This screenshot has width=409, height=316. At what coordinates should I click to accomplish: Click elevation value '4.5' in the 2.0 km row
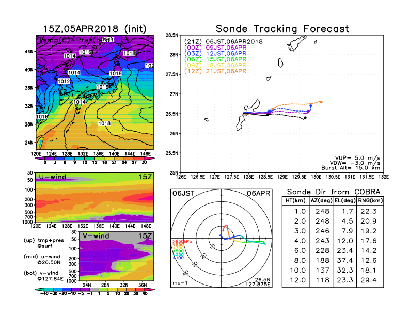(347, 221)
